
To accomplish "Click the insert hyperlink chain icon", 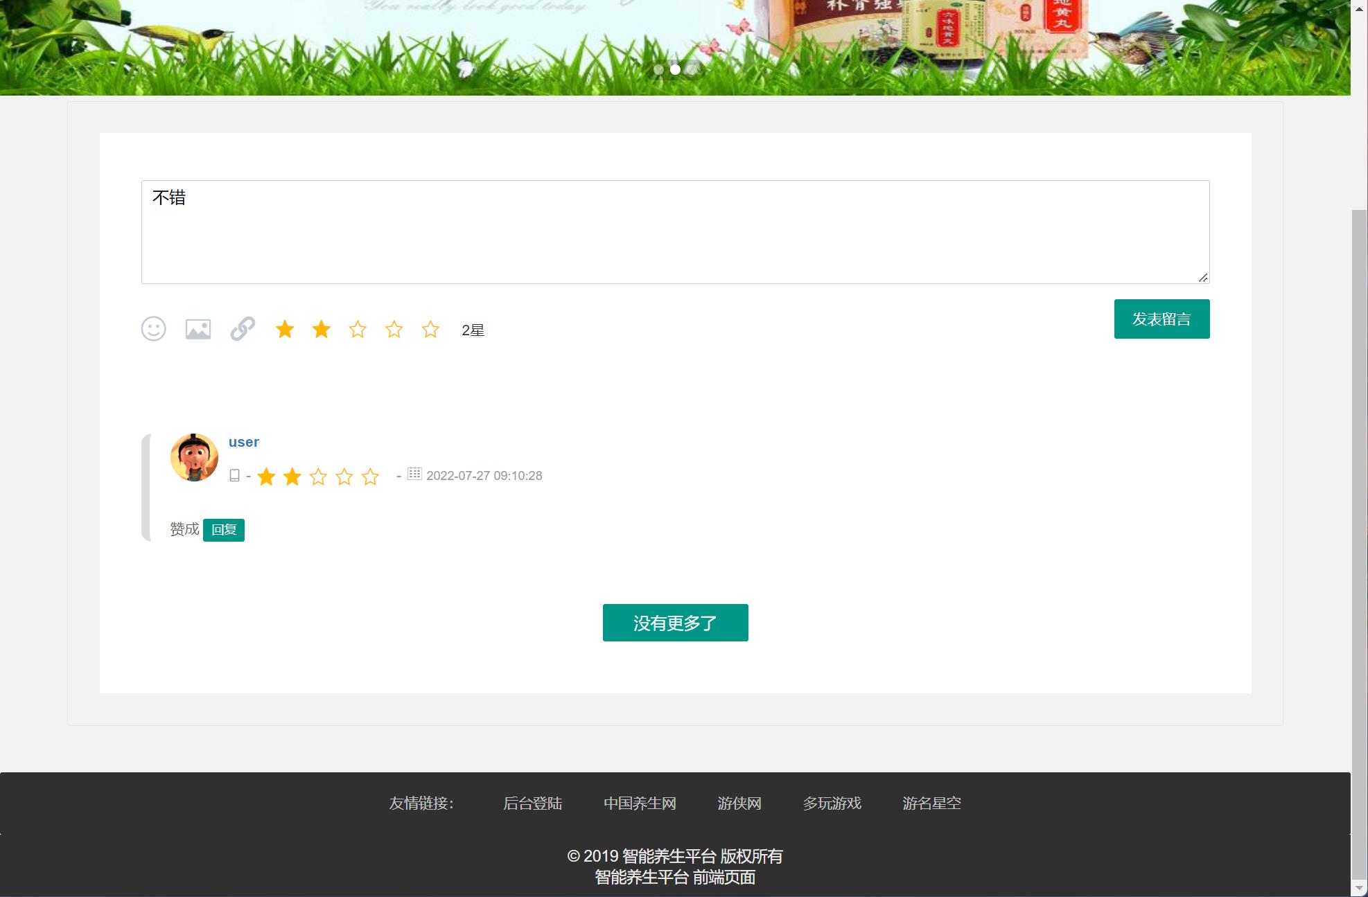I will 243,329.
